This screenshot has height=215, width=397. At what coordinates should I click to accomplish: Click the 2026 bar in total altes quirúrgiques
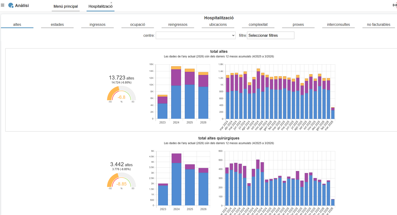pyautogui.click(x=203, y=187)
